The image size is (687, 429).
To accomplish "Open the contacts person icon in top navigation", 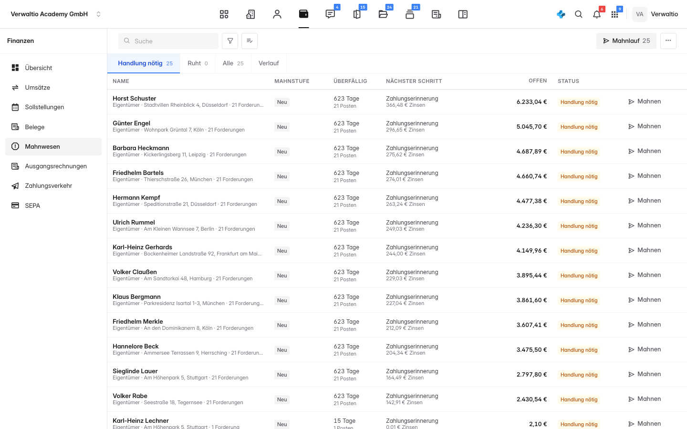I will coord(277,14).
